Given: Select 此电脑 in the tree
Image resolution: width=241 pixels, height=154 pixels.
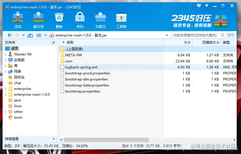Looking at the screenshot, I should [x=16, y=60].
